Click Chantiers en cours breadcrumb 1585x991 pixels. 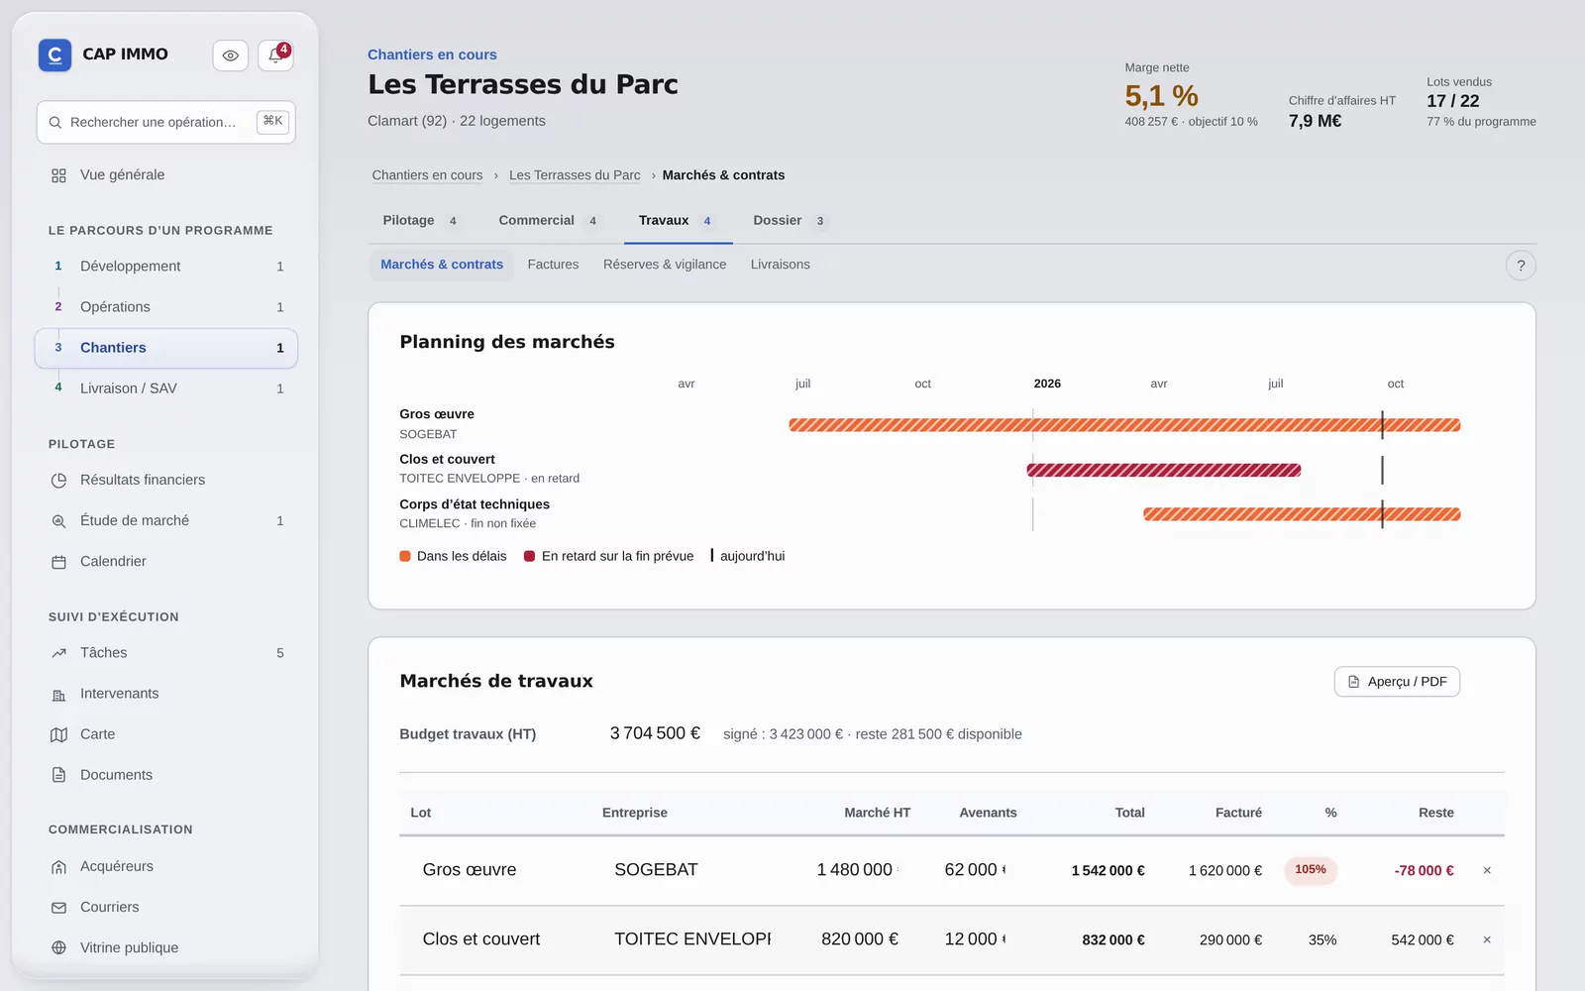coord(427,175)
